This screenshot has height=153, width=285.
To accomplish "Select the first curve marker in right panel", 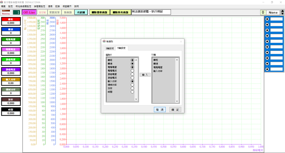I will (267, 19).
